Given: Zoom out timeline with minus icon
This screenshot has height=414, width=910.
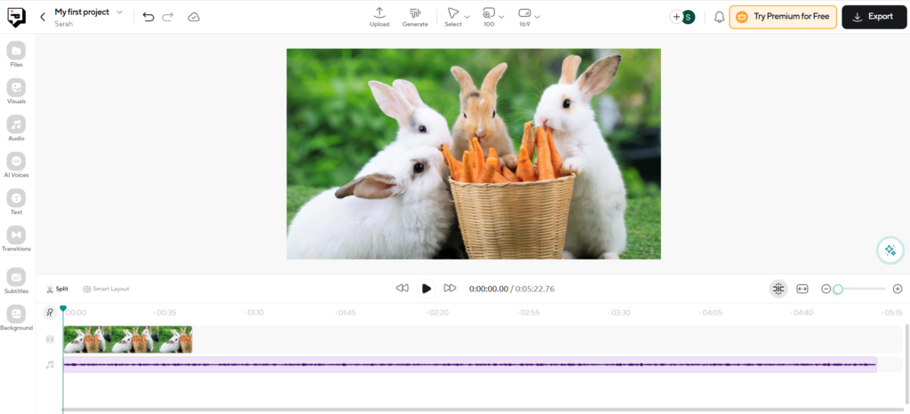Looking at the screenshot, I should pos(826,289).
